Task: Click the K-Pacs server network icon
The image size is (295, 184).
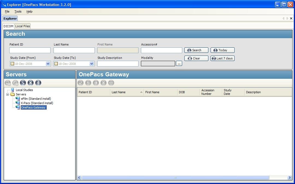Action: pyautogui.click(x=18, y=103)
